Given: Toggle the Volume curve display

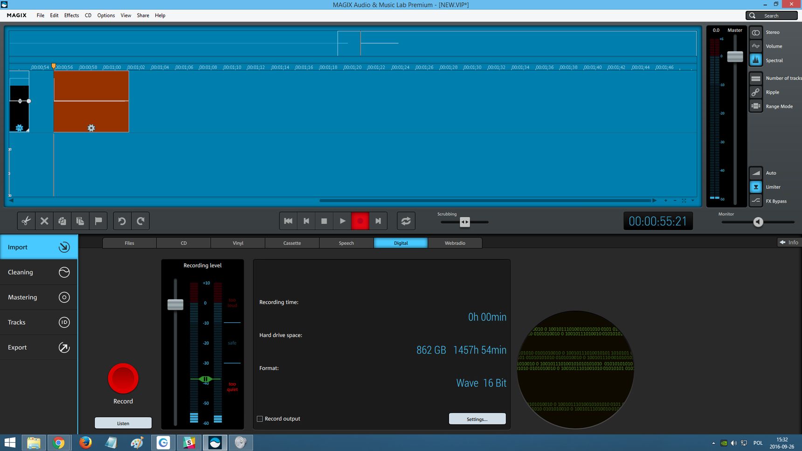Looking at the screenshot, I should (756, 46).
